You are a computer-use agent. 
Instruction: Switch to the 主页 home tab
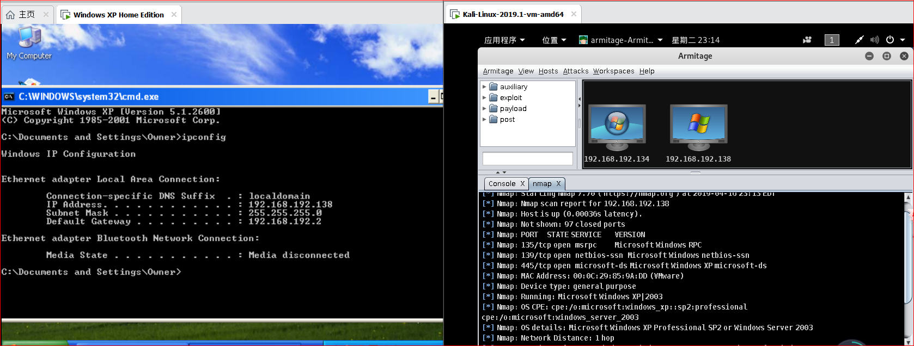27,15
